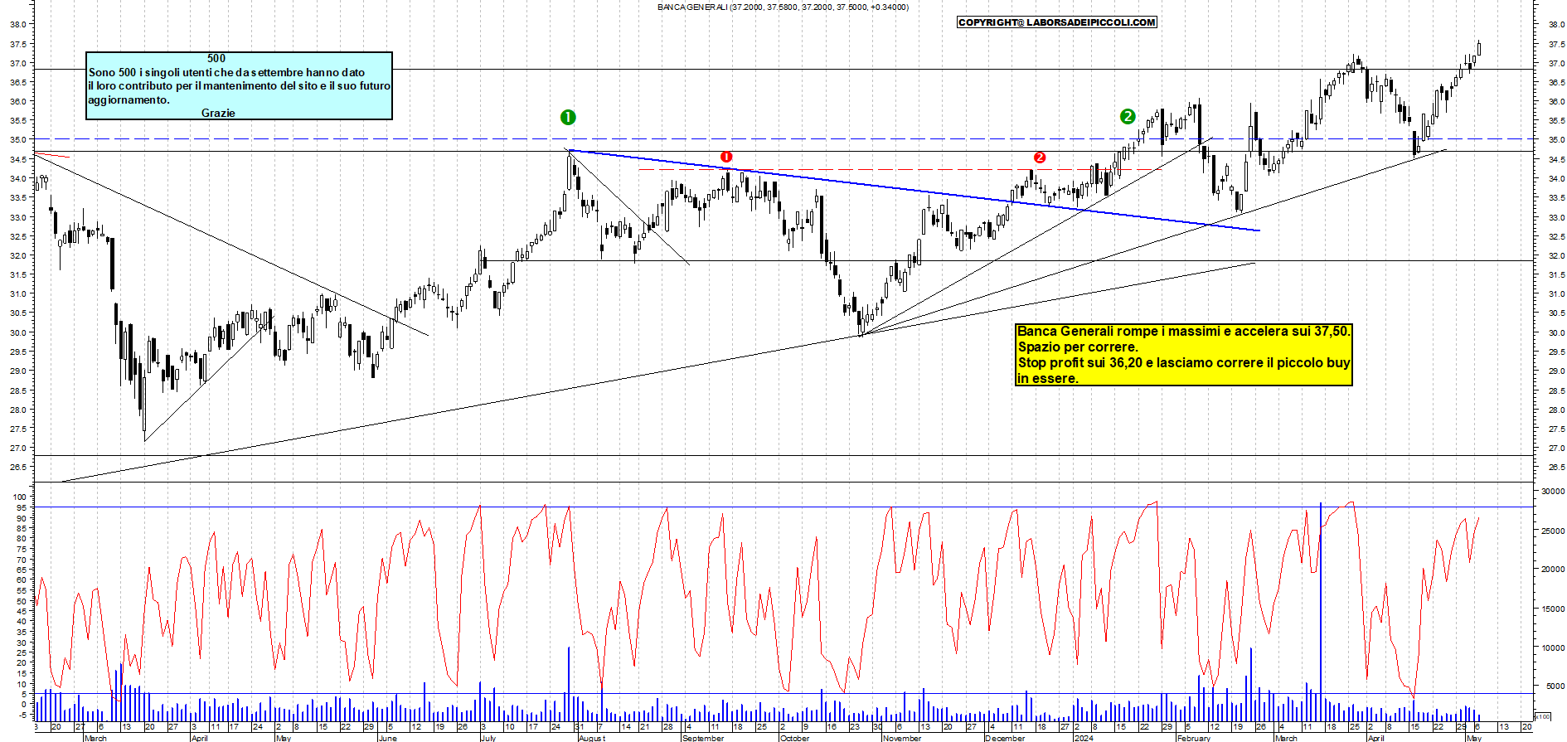Screen dimensions: 1567x742
Task: Click the '32.0' price label on left axis
Action: click(18, 256)
